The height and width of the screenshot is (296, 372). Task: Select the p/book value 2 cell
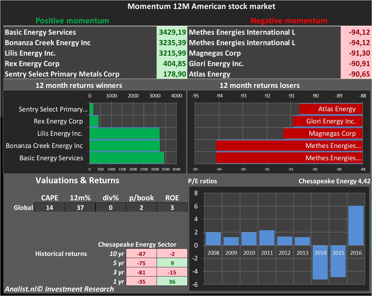coord(141,207)
